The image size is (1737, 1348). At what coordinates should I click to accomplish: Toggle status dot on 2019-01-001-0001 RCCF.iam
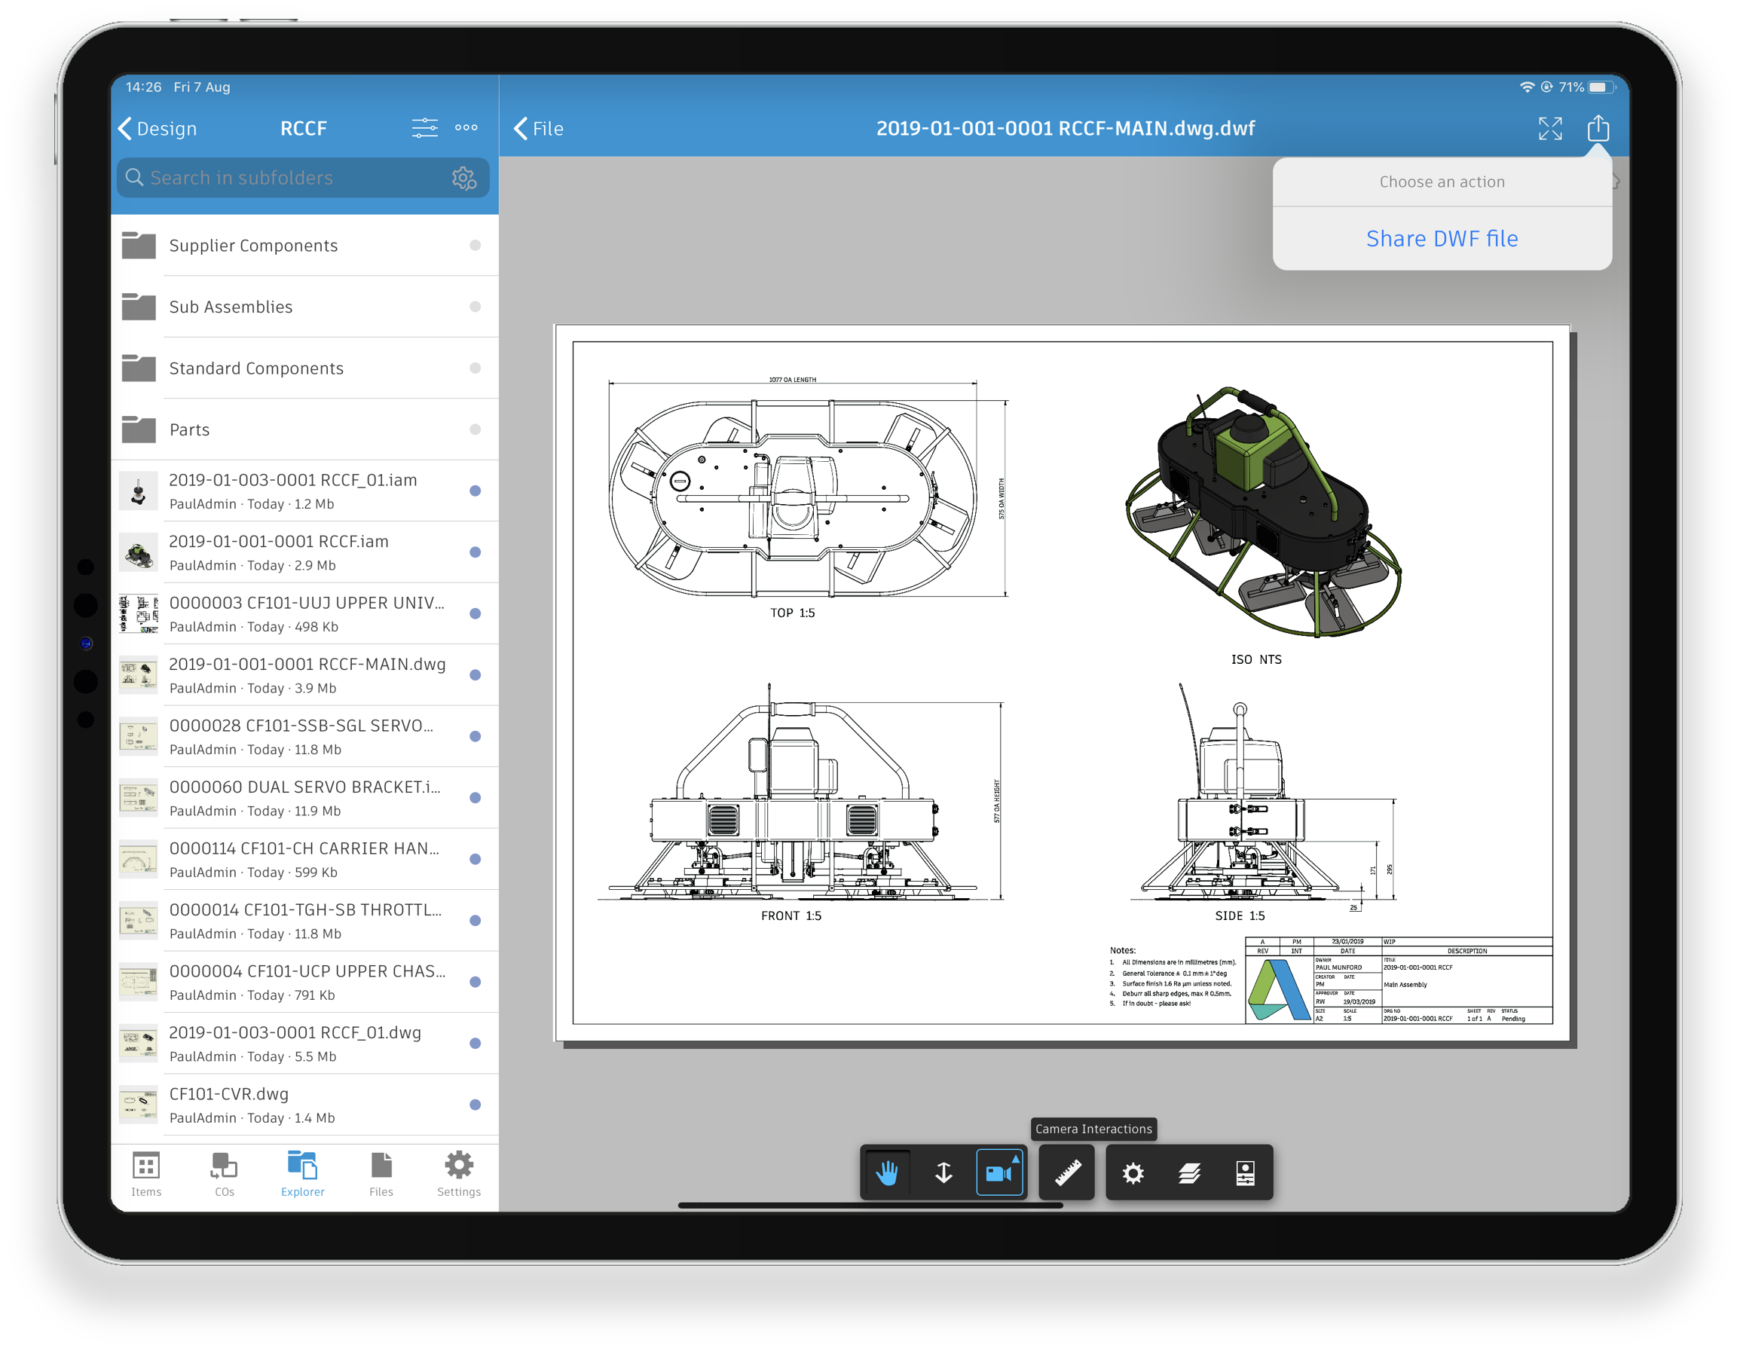[x=476, y=551]
